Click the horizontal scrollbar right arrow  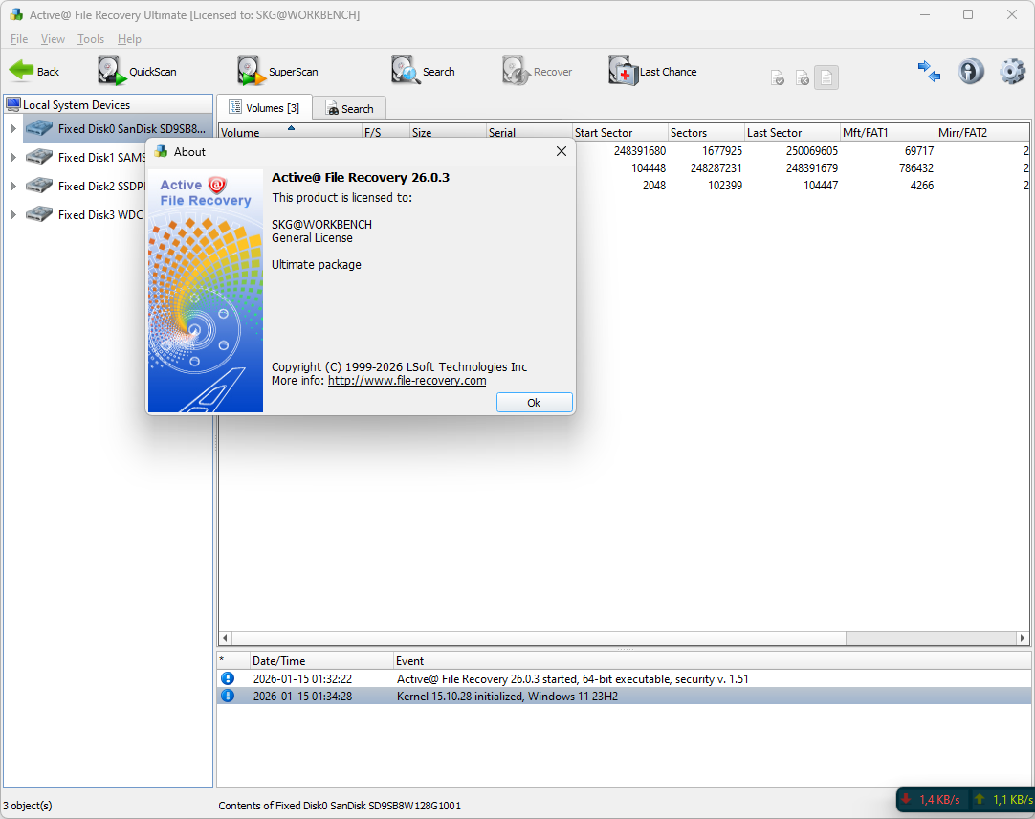point(1023,638)
